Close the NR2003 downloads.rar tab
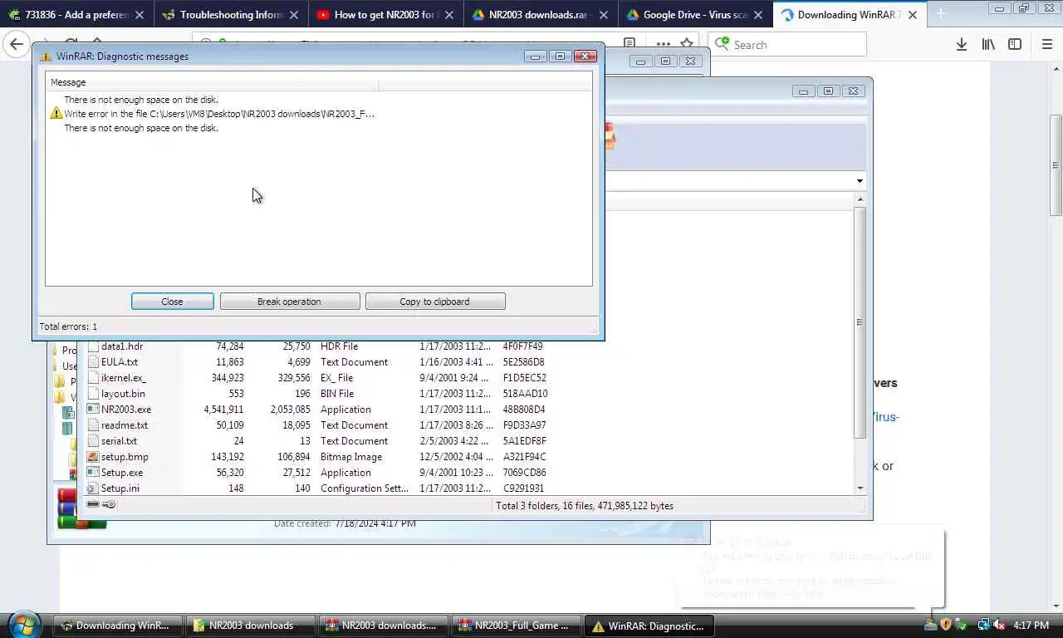Viewport: 1063px width, 638px height. coord(603,15)
